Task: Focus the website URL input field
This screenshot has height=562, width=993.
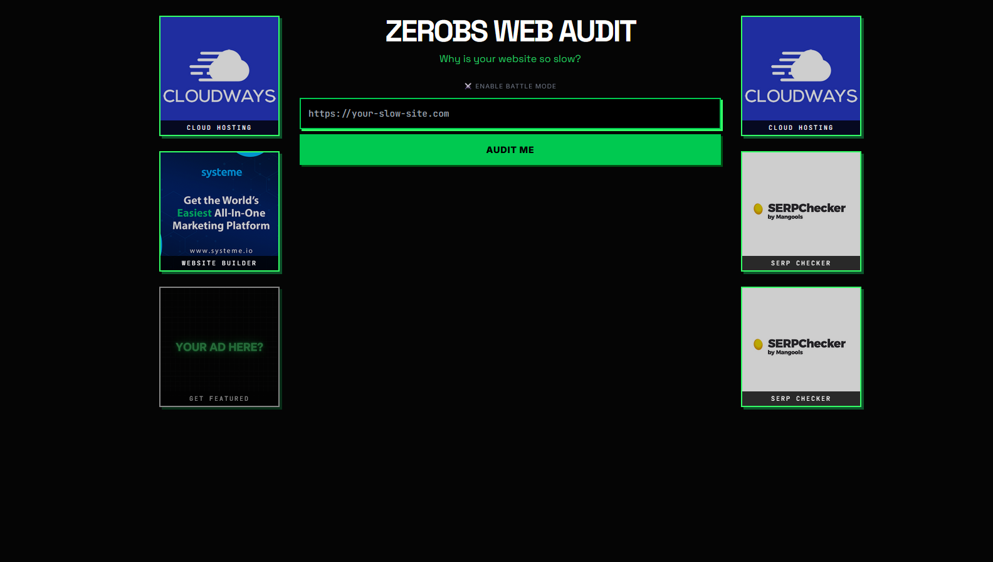Action: [510, 114]
